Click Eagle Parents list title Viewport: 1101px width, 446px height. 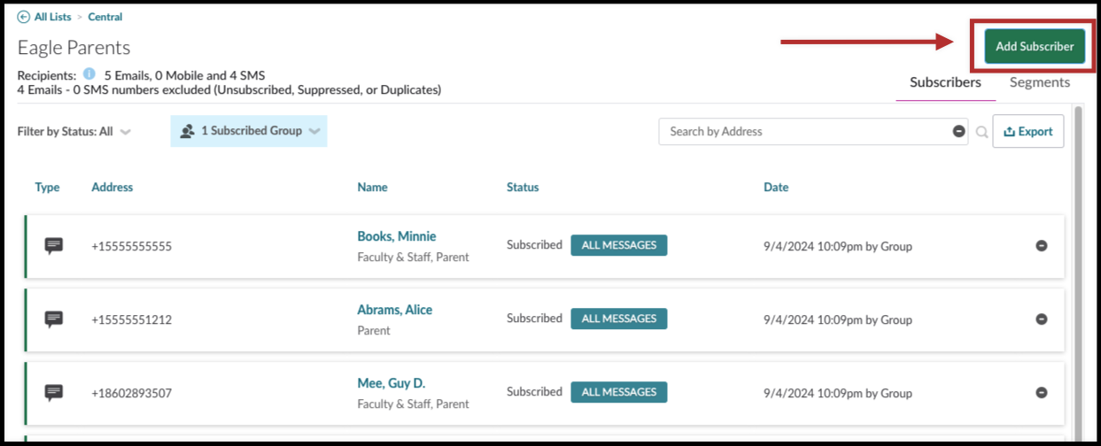pos(74,48)
